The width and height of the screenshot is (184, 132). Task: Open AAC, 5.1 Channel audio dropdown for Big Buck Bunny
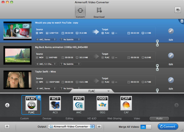(46, 64)
